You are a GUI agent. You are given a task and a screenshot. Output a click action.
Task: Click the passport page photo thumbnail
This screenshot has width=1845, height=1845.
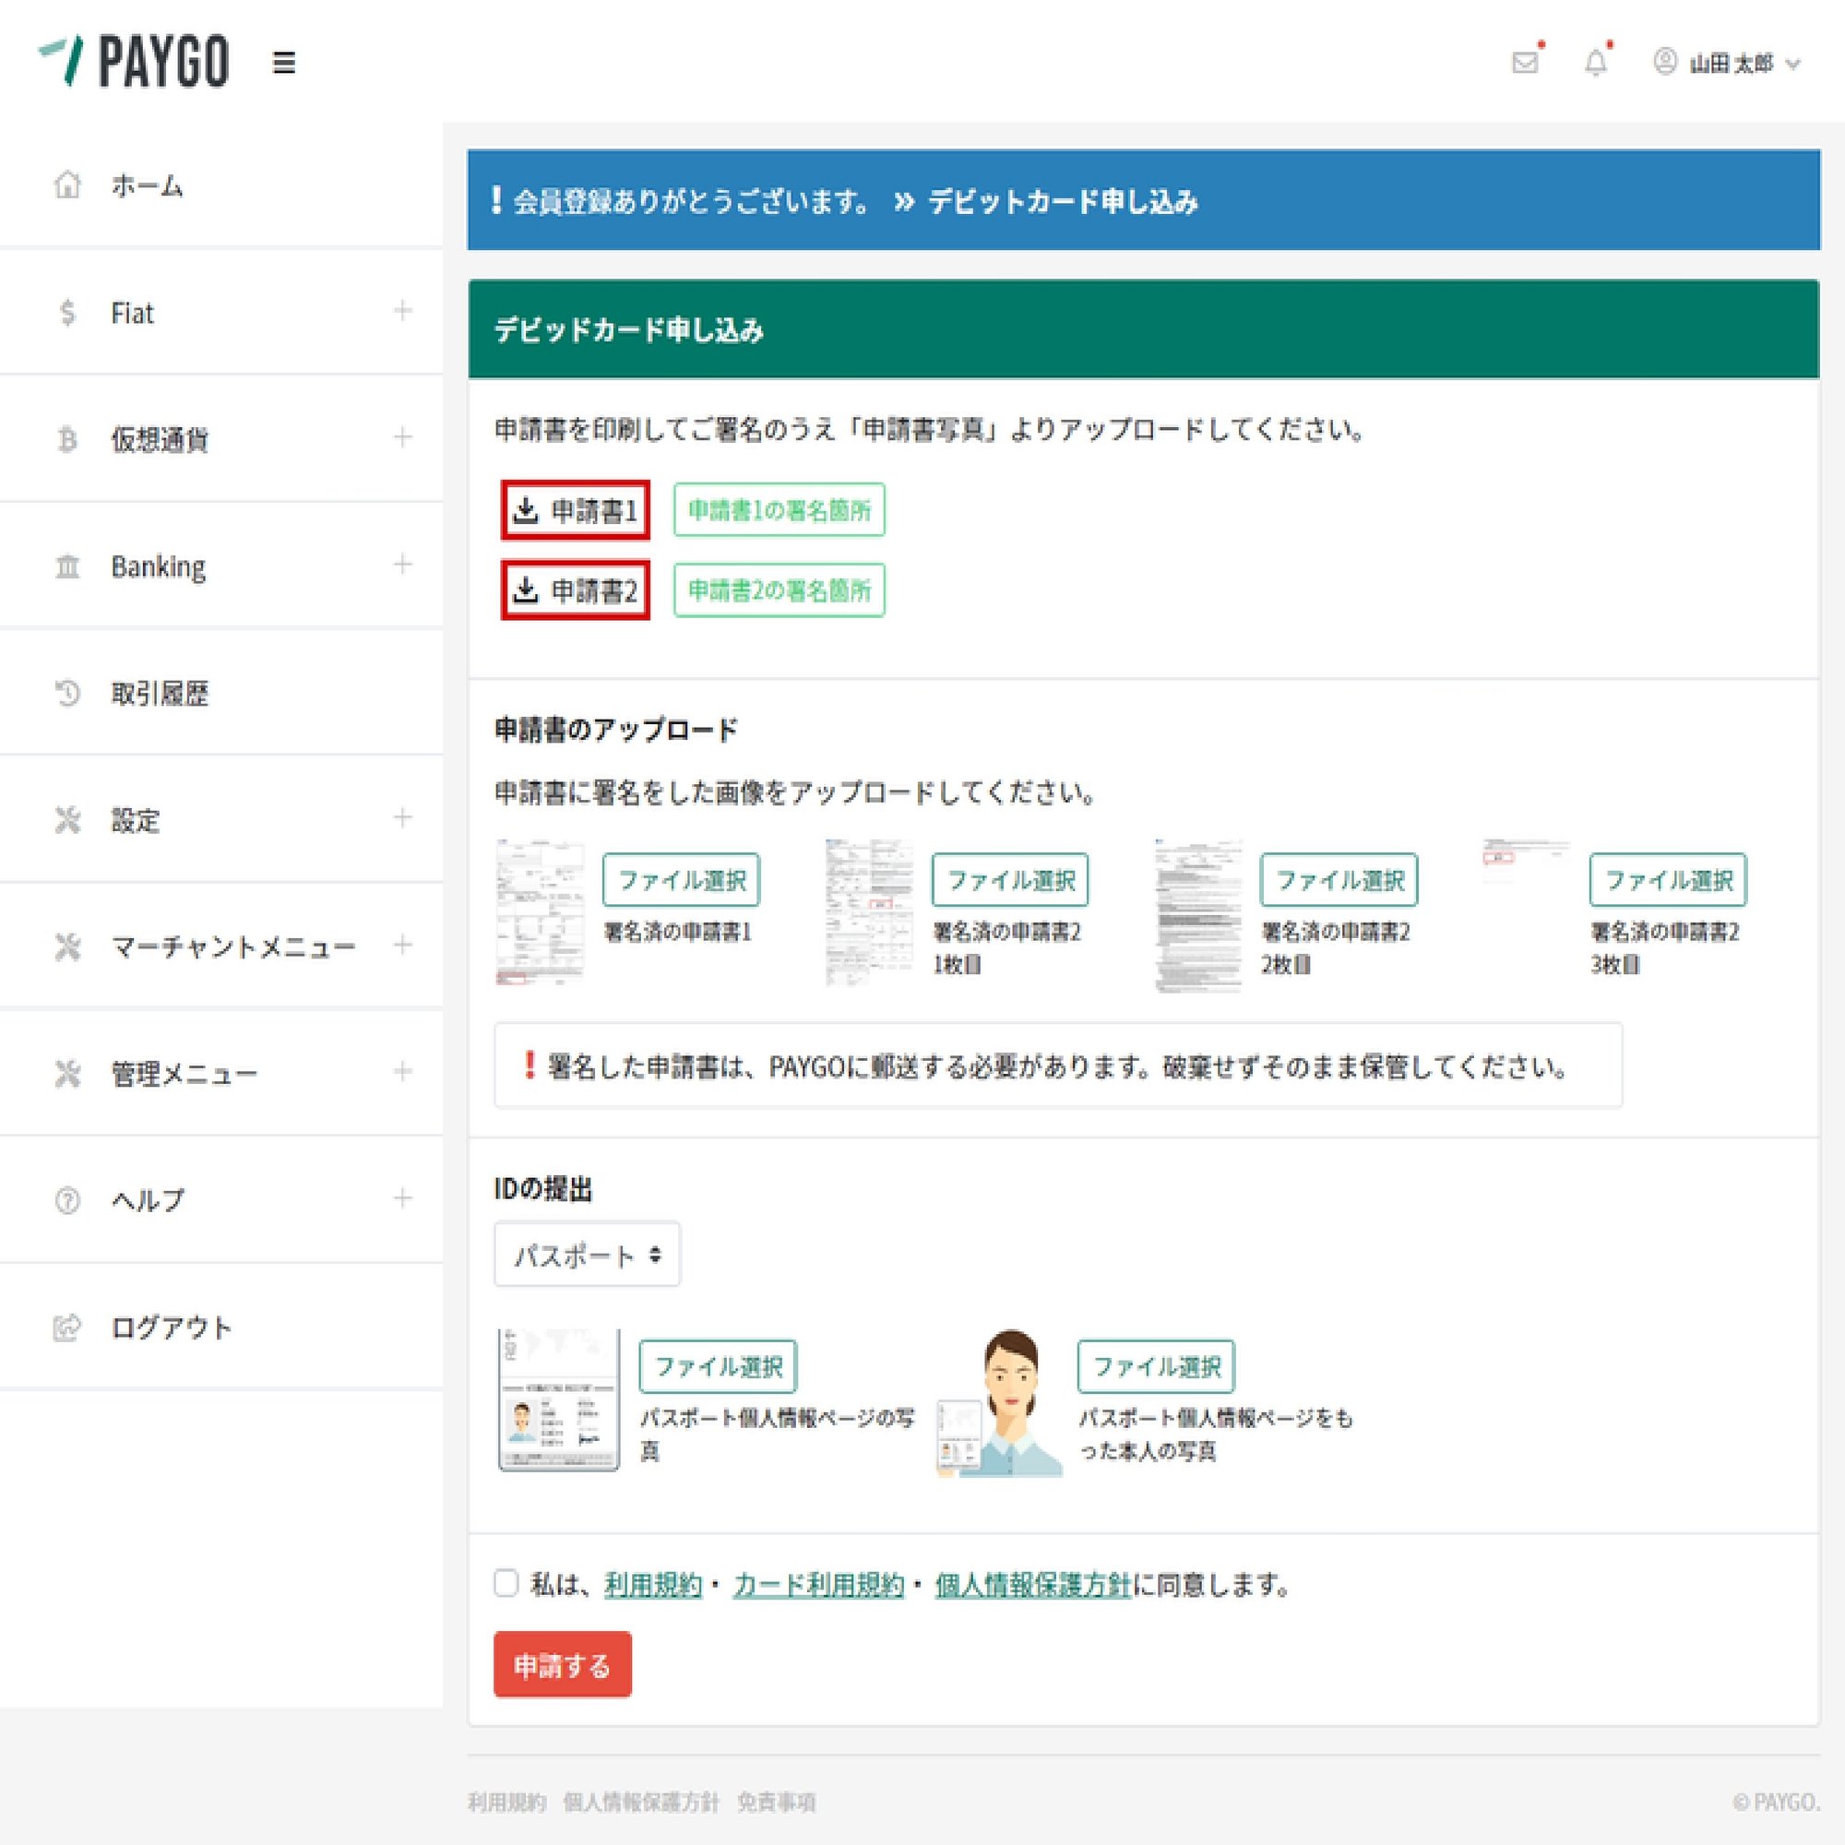coord(559,1400)
